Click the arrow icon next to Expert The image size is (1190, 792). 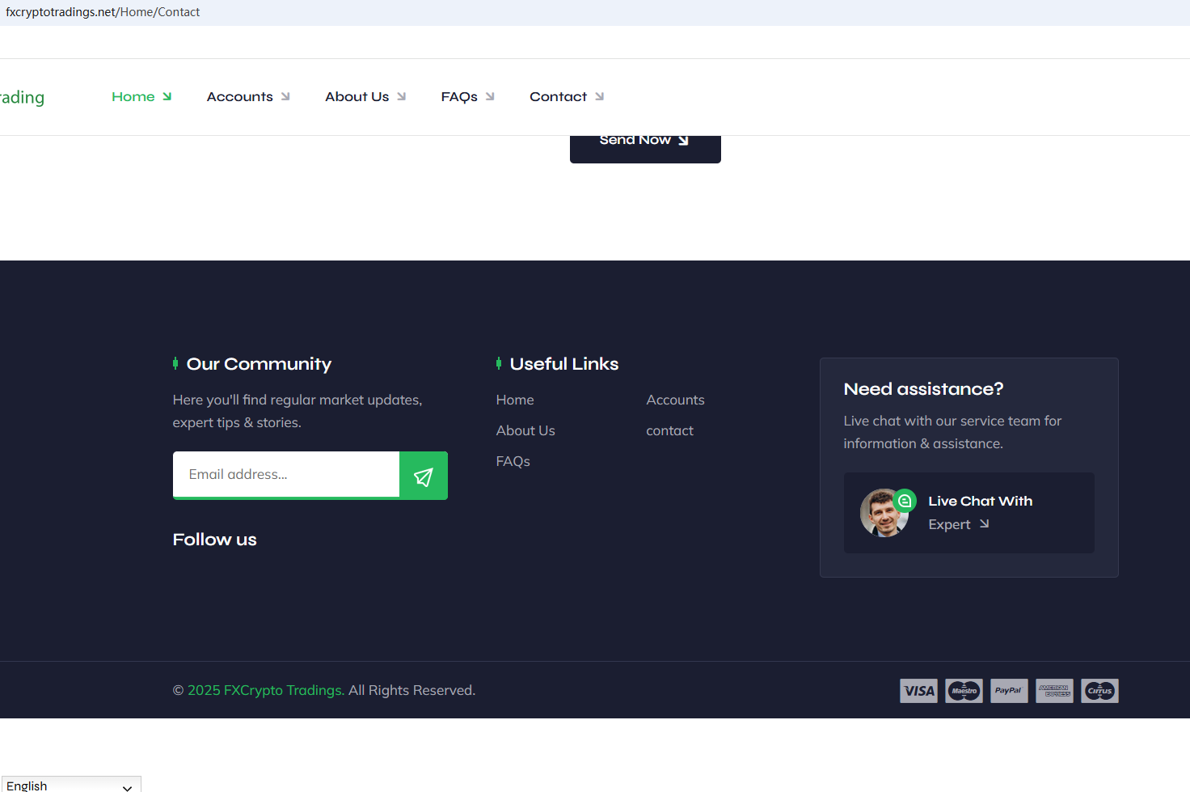tap(984, 524)
